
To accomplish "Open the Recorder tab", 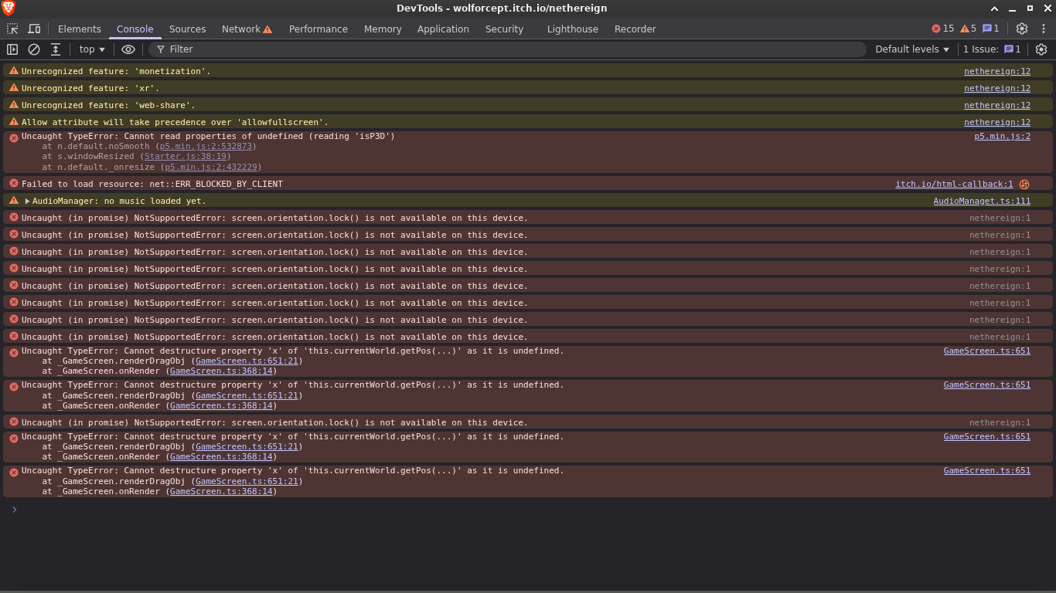I will [635, 29].
